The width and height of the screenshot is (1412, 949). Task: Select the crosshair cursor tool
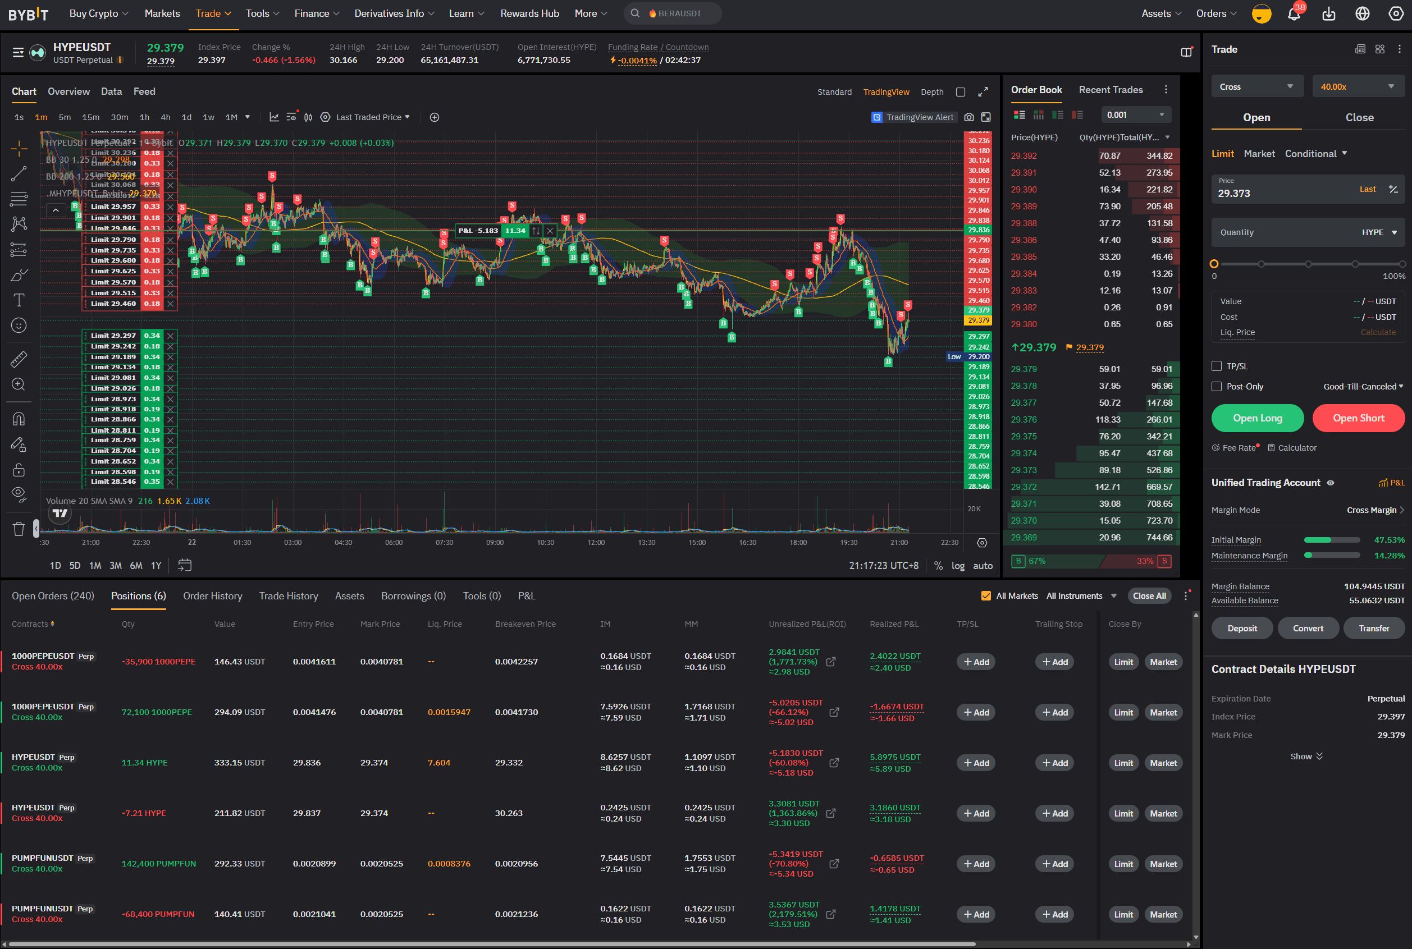pyautogui.click(x=19, y=147)
